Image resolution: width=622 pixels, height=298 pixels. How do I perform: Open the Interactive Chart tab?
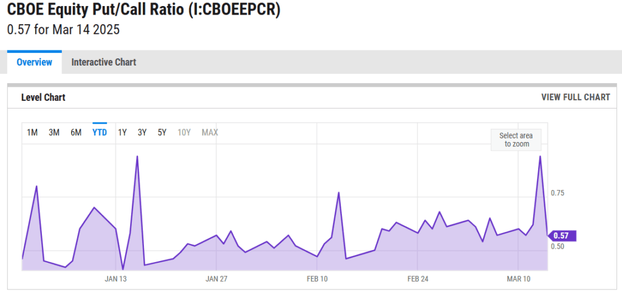(x=103, y=63)
